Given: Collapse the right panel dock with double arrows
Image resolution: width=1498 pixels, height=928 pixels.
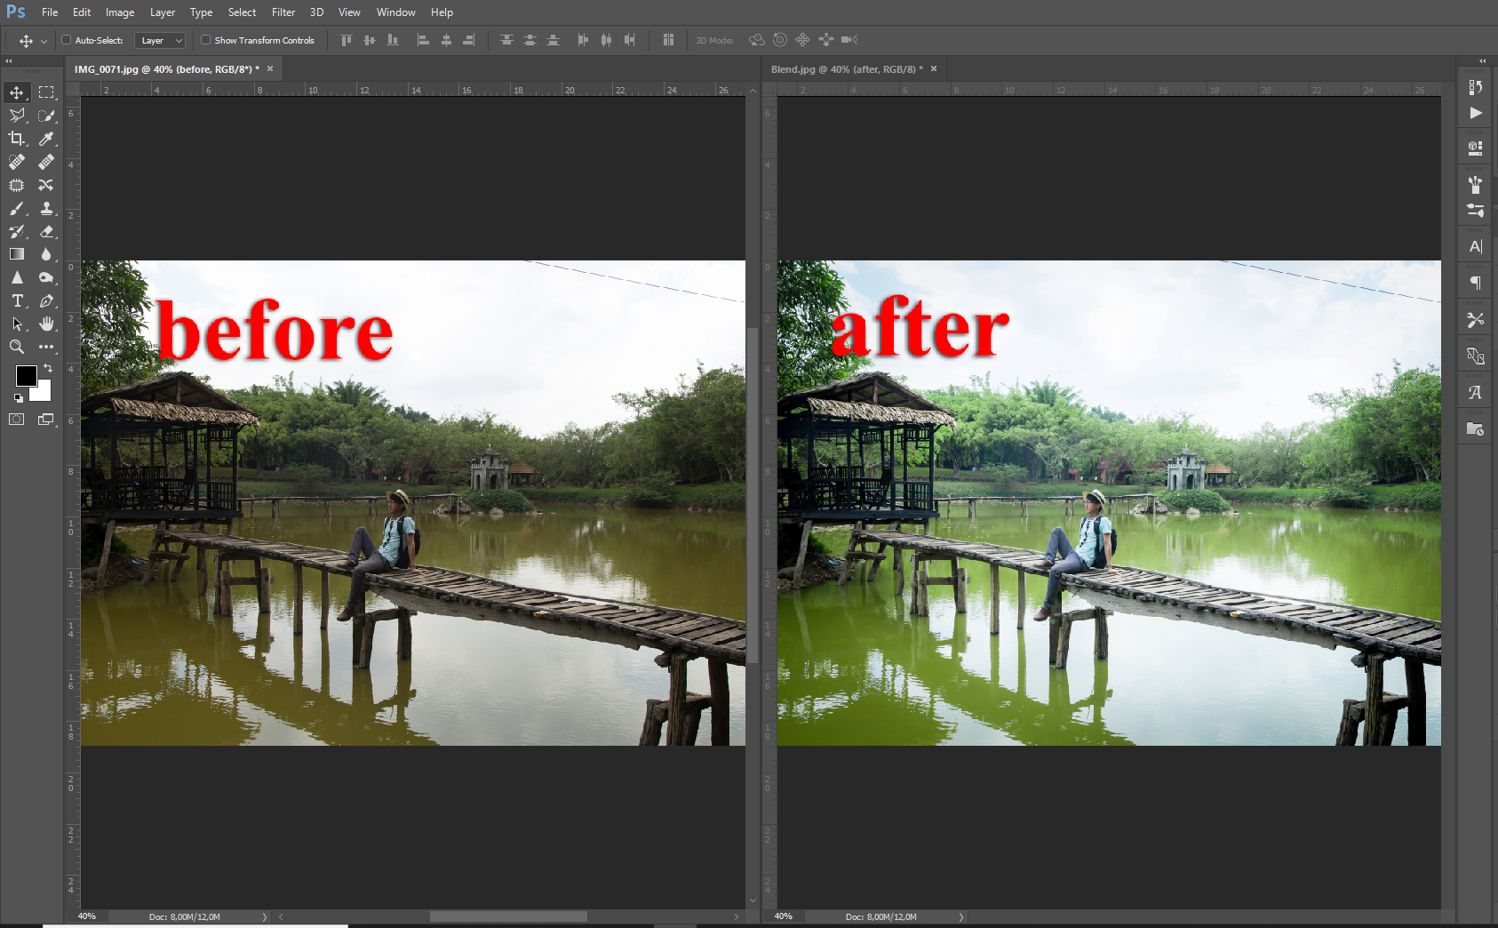Looking at the screenshot, I should pyautogui.click(x=1482, y=60).
